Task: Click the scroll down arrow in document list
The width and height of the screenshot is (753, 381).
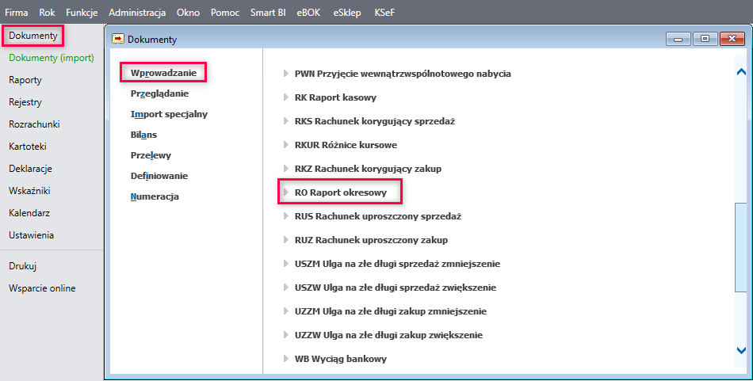Action: (741, 350)
